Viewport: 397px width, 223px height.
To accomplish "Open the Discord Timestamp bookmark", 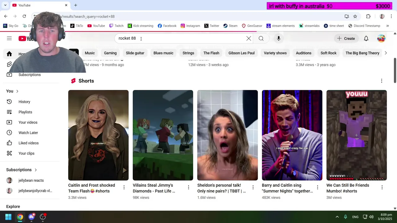I will tap(364, 26).
